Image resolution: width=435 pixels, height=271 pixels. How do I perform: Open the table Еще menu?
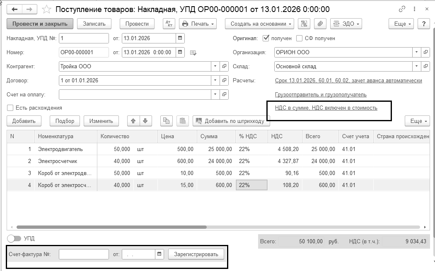point(417,121)
